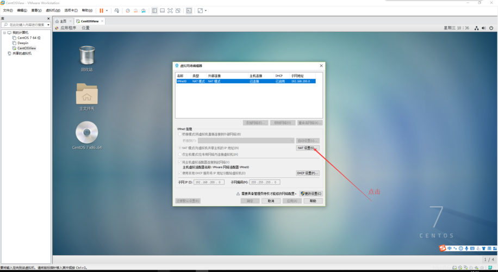The height and width of the screenshot is (272, 498).
Task: Open the console view toolbar icon
Action: click(x=189, y=10)
